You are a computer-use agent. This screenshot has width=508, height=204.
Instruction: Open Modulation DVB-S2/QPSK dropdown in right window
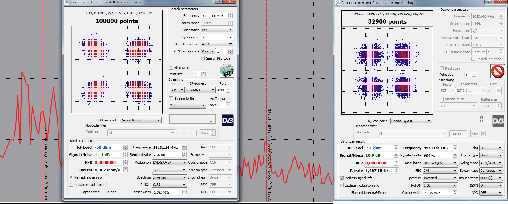coord(440,163)
